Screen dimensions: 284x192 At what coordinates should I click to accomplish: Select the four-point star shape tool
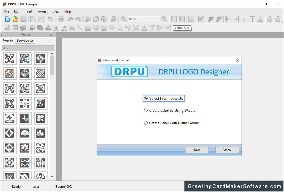pos(136,28)
